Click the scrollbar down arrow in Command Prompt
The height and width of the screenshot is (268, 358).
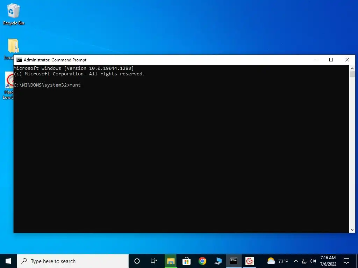point(352,230)
